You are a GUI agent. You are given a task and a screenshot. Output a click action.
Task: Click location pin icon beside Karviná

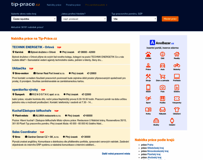click(13, 52)
